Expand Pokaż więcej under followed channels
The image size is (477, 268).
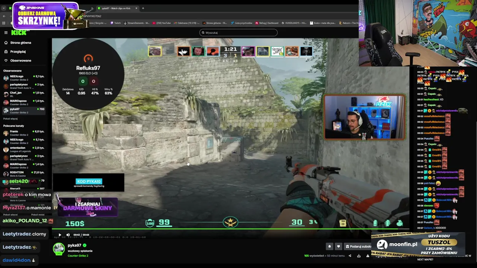(x=10, y=119)
